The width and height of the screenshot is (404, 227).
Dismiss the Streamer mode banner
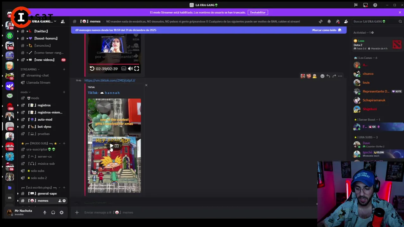tap(400, 12)
